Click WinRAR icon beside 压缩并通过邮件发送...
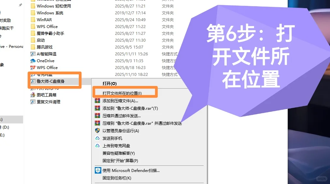 pyautogui.click(x=97, y=116)
